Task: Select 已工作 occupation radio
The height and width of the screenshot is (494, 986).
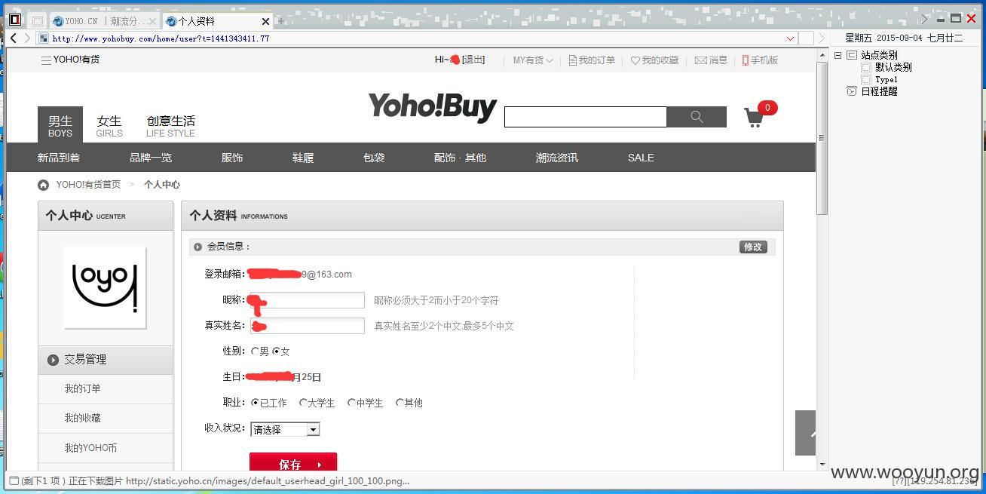Action: coord(255,403)
